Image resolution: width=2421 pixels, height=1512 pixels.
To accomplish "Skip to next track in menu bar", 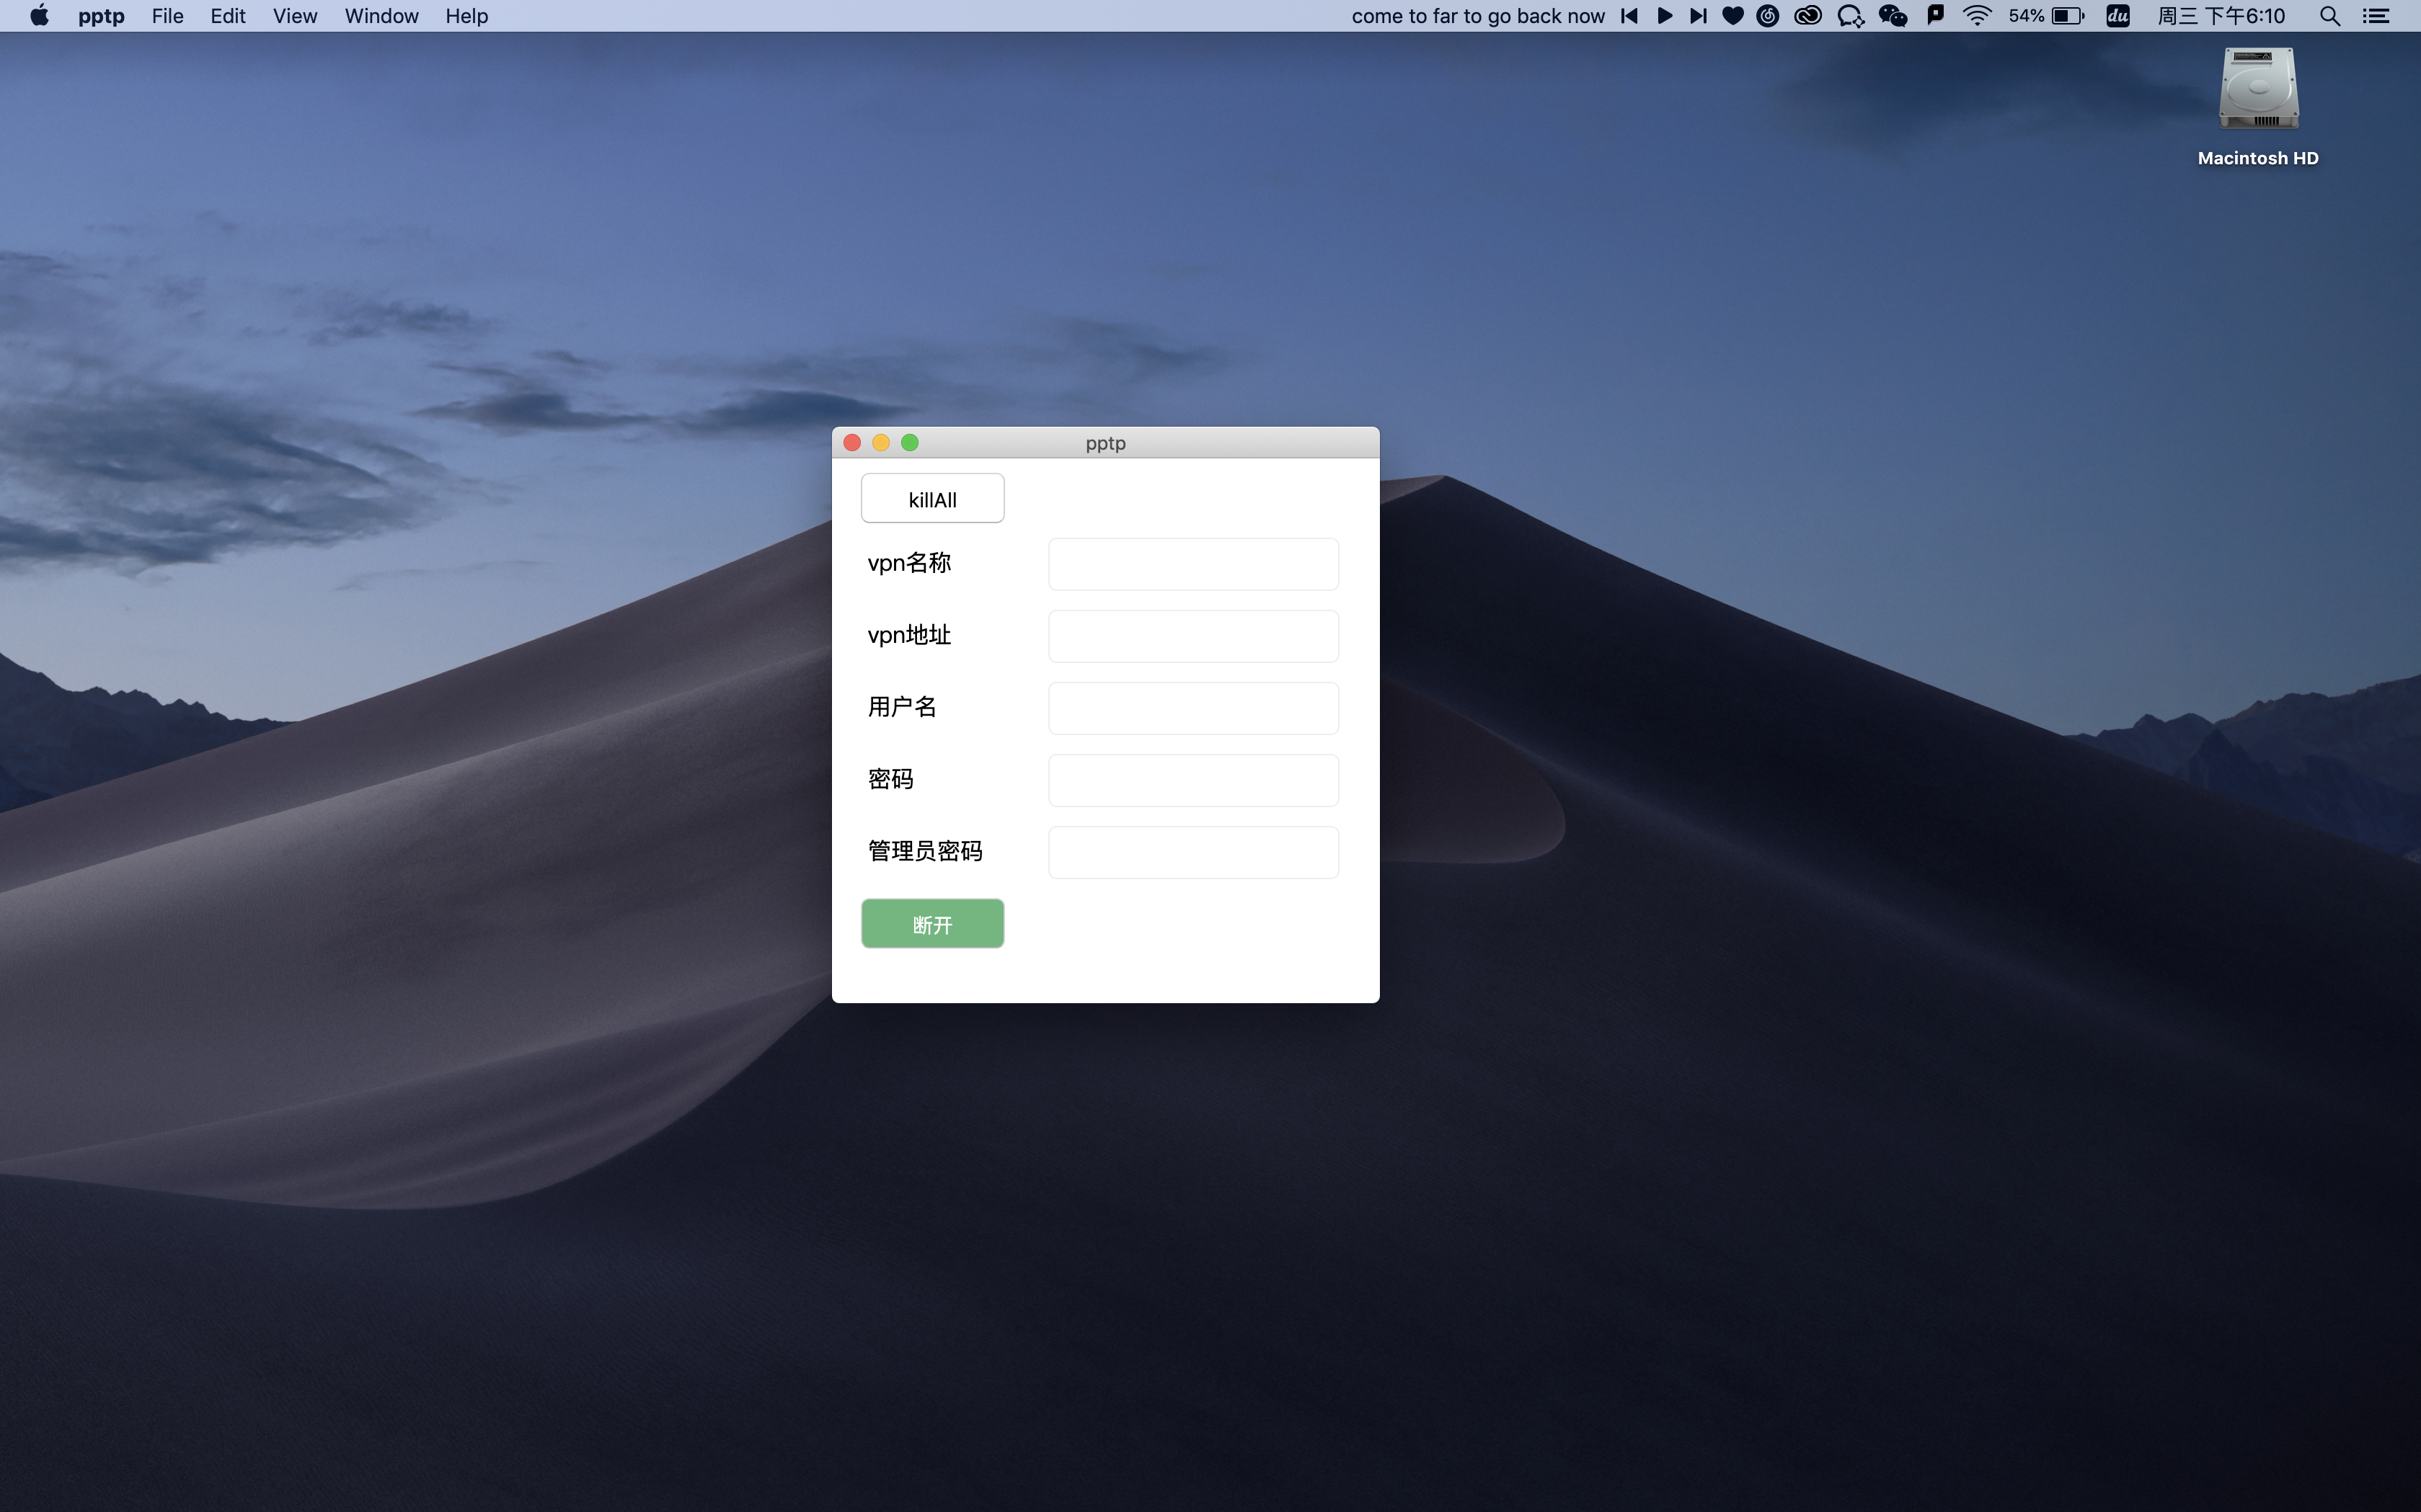I will [1698, 16].
